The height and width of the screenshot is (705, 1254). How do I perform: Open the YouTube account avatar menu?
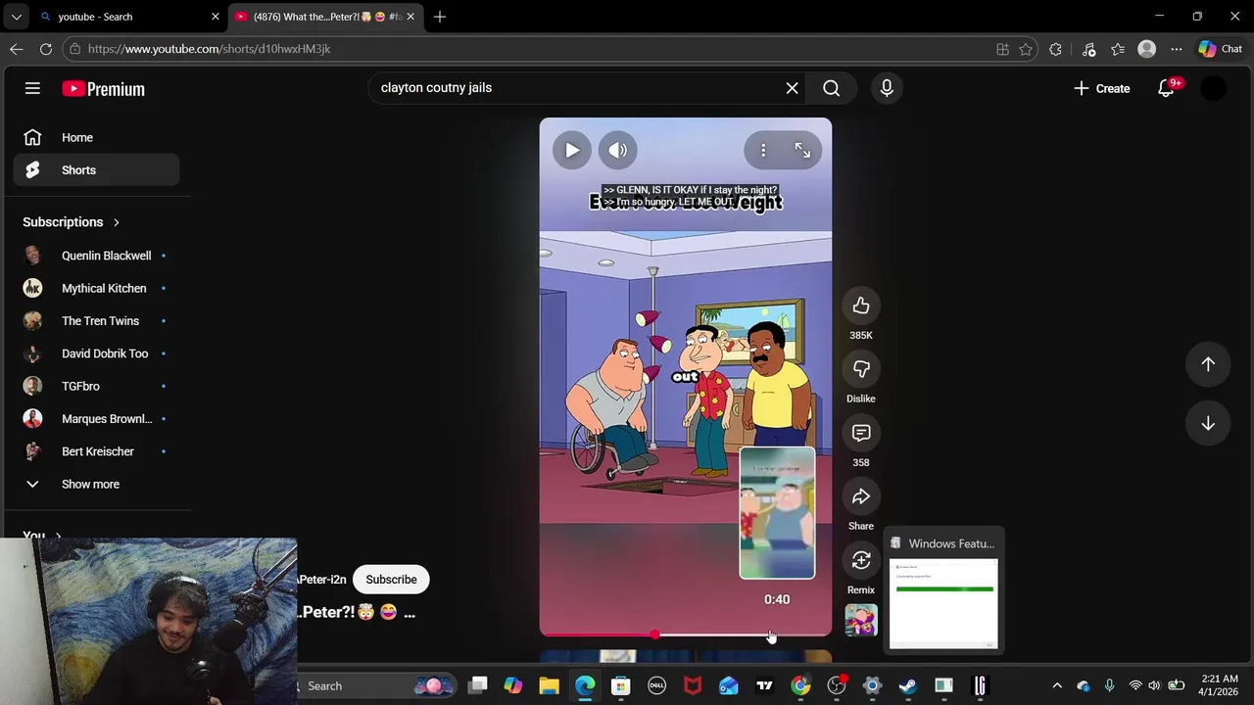tap(1213, 88)
